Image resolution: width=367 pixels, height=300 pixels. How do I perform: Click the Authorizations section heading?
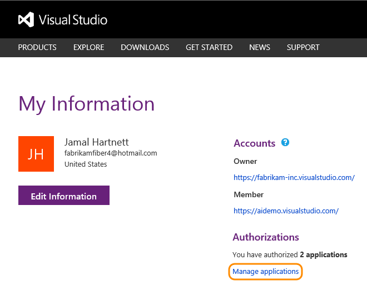pos(266,237)
